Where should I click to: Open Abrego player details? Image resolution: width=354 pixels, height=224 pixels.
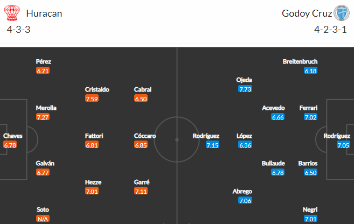point(242,191)
